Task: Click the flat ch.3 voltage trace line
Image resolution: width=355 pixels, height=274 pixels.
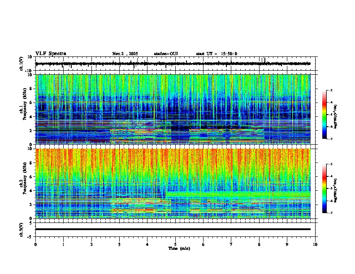Action: coord(173,229)
